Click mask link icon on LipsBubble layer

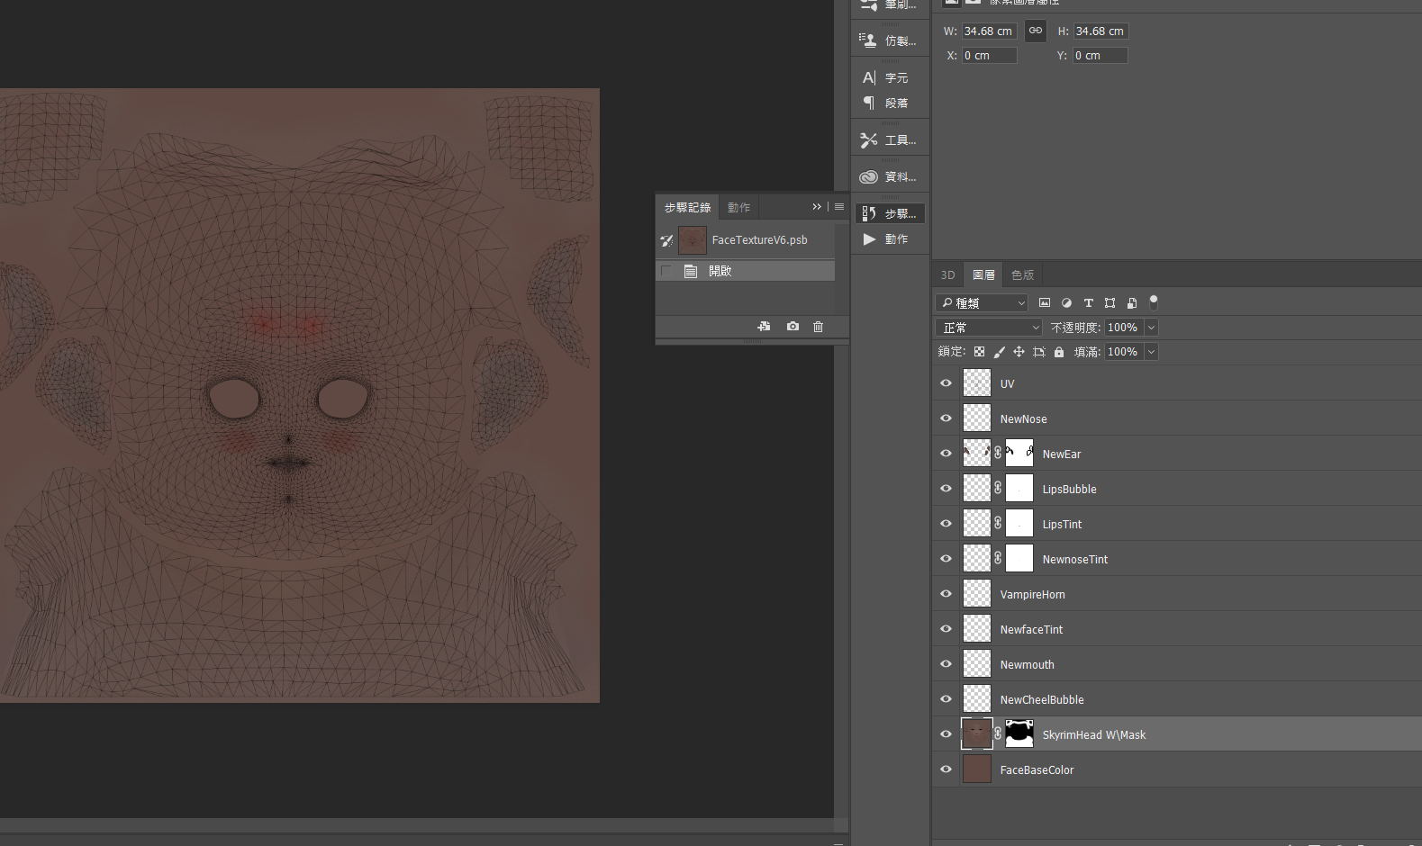(998, 489)
